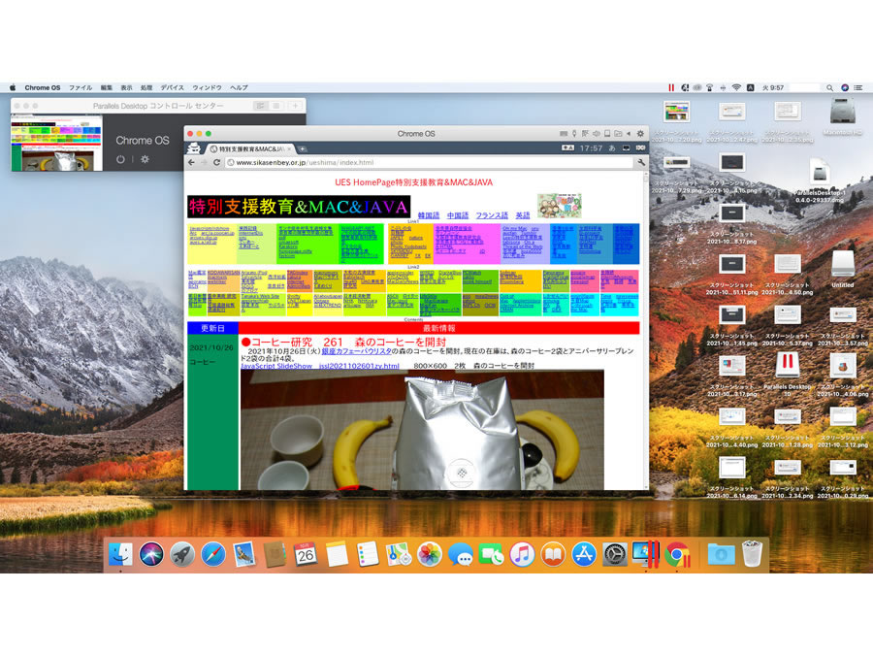The width and height of the screenshot is (873, 655).
Task: Open iTunes from the Dock
Action: coord(522,554)
